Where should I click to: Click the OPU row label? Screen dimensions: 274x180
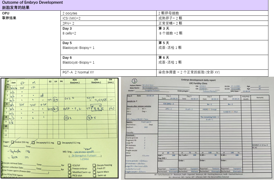click(x=6, y=13)
